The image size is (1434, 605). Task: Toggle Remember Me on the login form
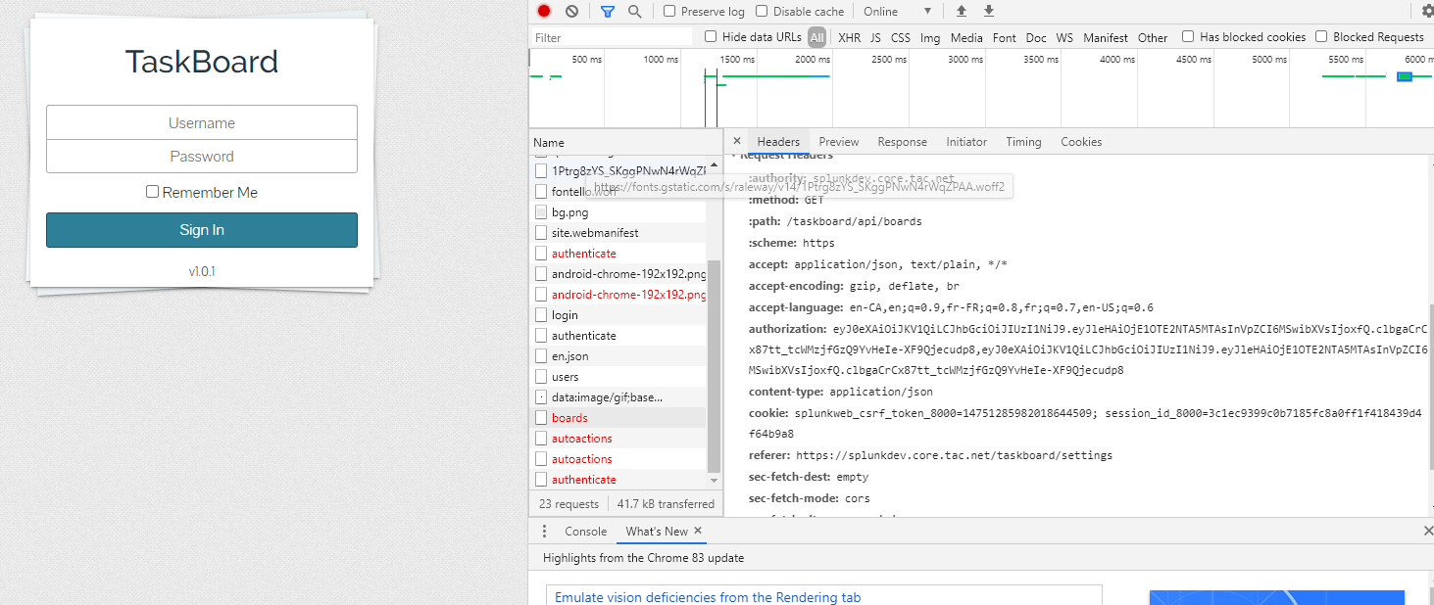[x=152, y=192]
